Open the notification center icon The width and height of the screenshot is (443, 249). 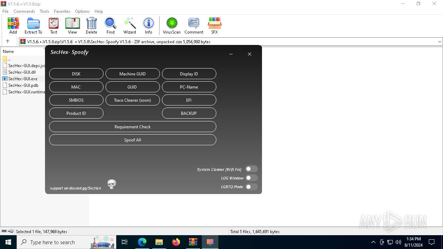[432, 242]
